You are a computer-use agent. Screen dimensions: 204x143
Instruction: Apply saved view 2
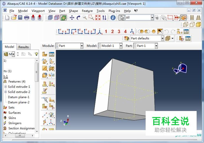(112, 31)
